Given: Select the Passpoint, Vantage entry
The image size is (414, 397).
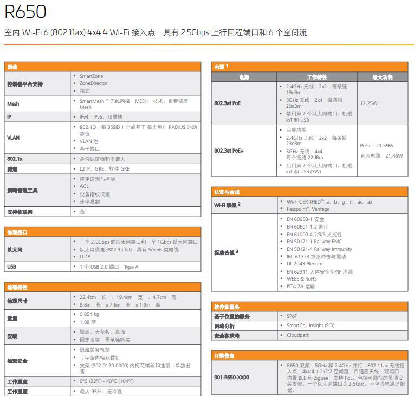Looking at the screenshot, I should [308, 209].
